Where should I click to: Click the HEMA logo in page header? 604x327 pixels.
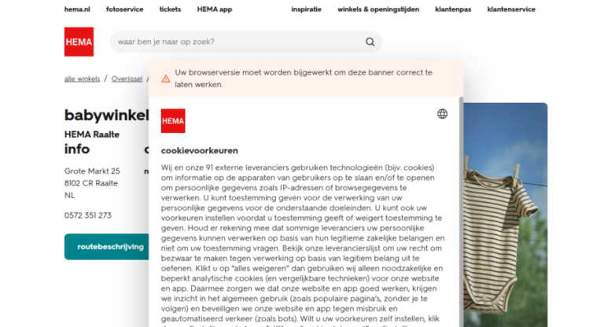[79, 42]
